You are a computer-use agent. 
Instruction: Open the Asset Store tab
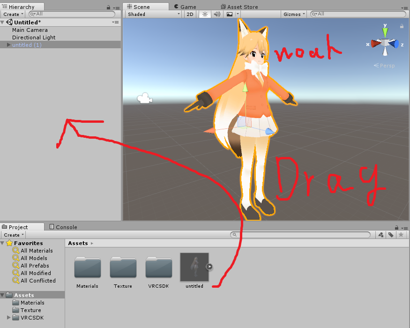[x=239, y=7]
